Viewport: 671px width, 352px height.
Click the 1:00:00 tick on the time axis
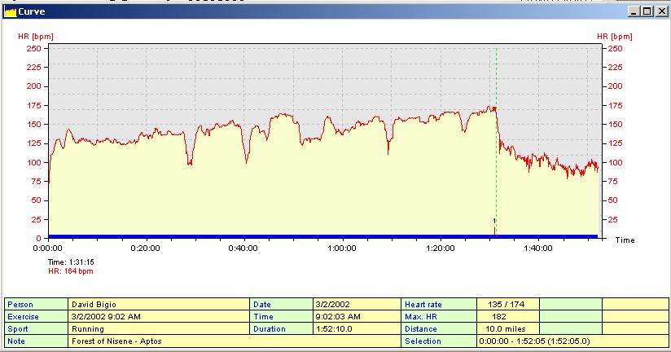click(x=341, y=249)
